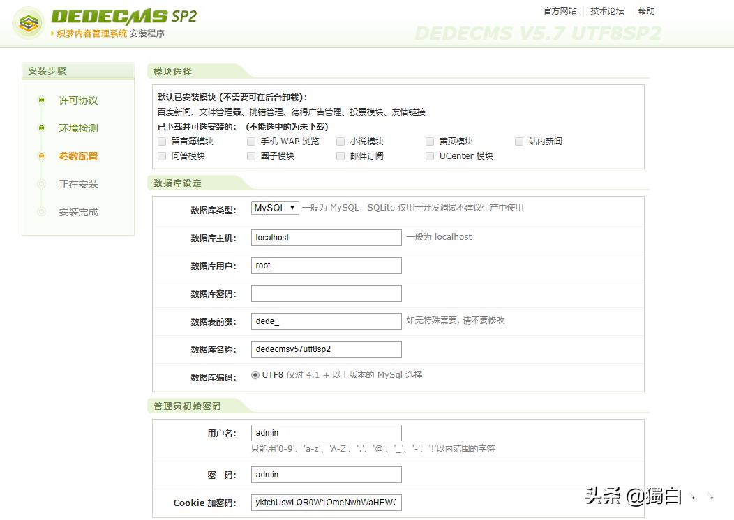Image resolution: width=734 pixels, height=520 pixels.
Task: Select the 问答模块 checkbox
Action: point(161,155)
